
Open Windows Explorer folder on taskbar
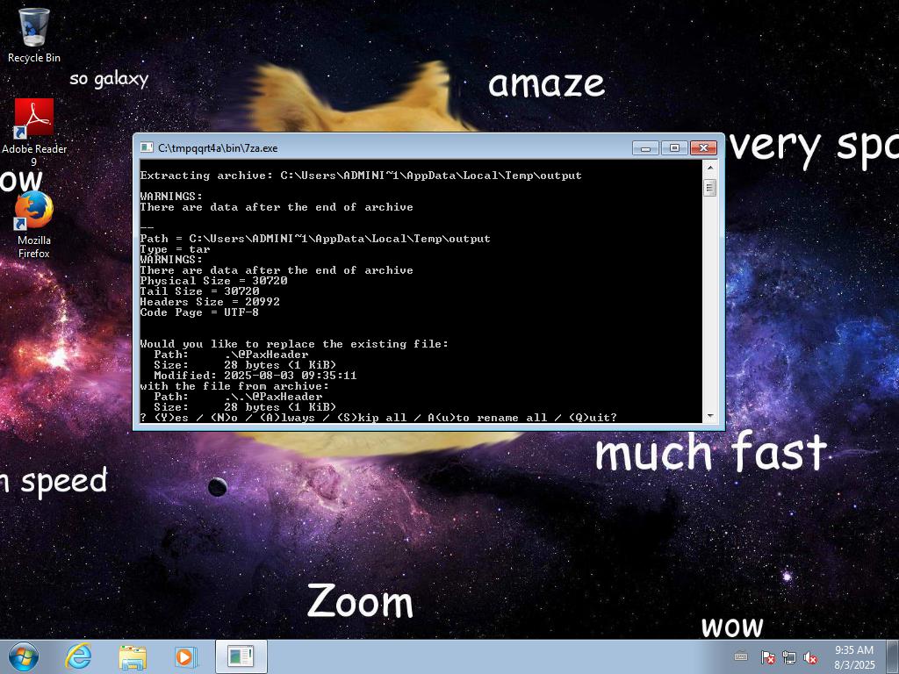point(133,656)
